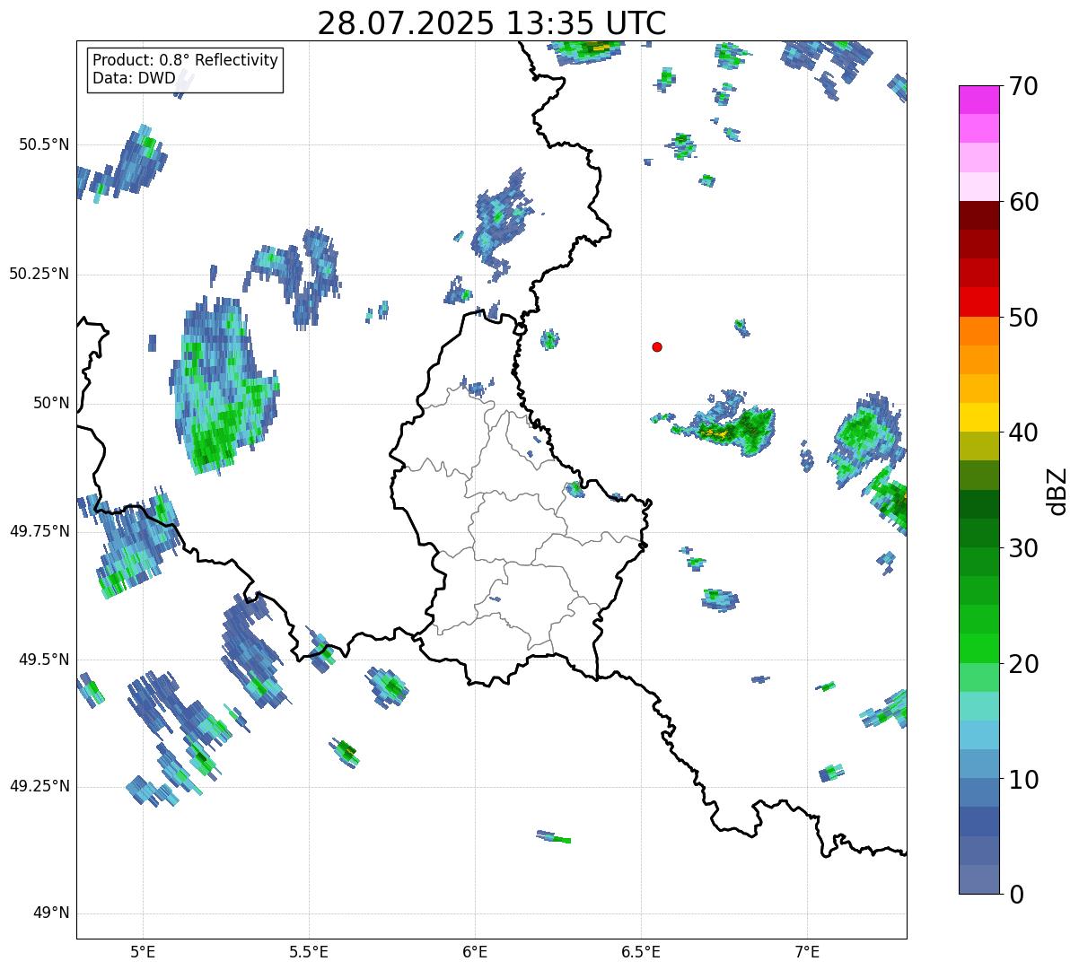Click the 'Data: DWD' text
Image resolution: width=1079 pixels, height=970 pixels.
135,78
